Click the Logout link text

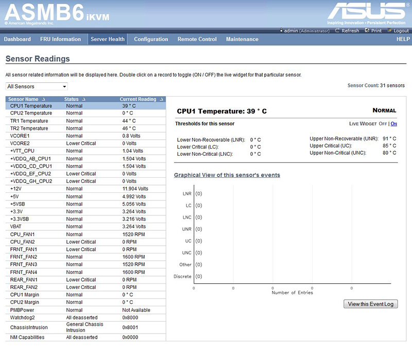pyautogui.click(x=401, y=31)
